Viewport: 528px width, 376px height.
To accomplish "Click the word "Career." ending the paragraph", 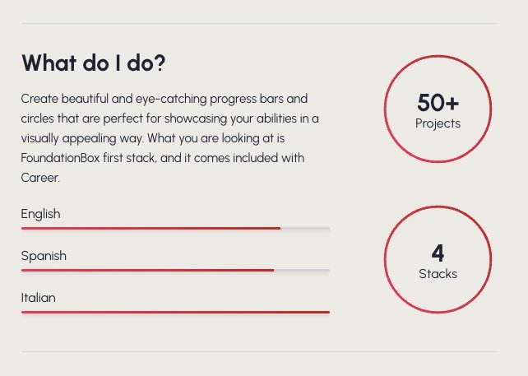I will pyautogui.click(x=40, y=177).
